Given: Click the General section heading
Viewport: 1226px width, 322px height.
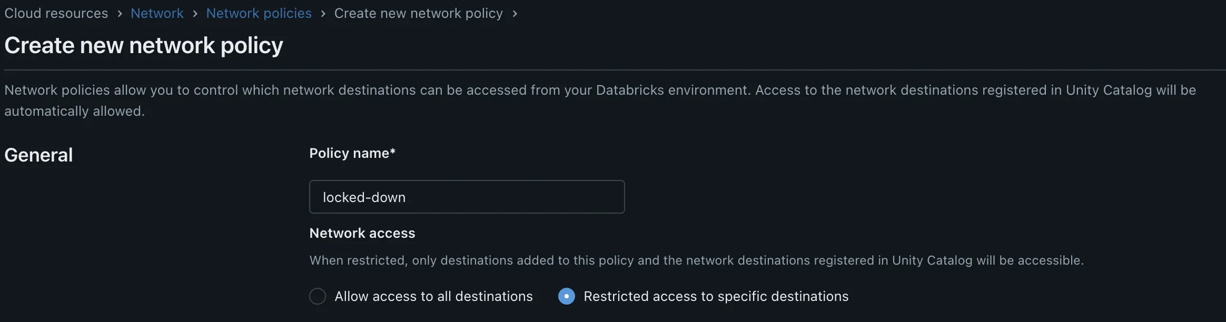Looking at the screenshot, I should pos(38,155).
